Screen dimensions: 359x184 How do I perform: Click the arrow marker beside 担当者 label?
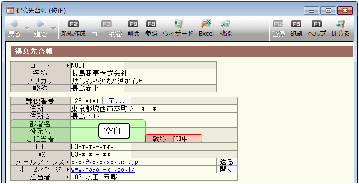click(68, 177)
